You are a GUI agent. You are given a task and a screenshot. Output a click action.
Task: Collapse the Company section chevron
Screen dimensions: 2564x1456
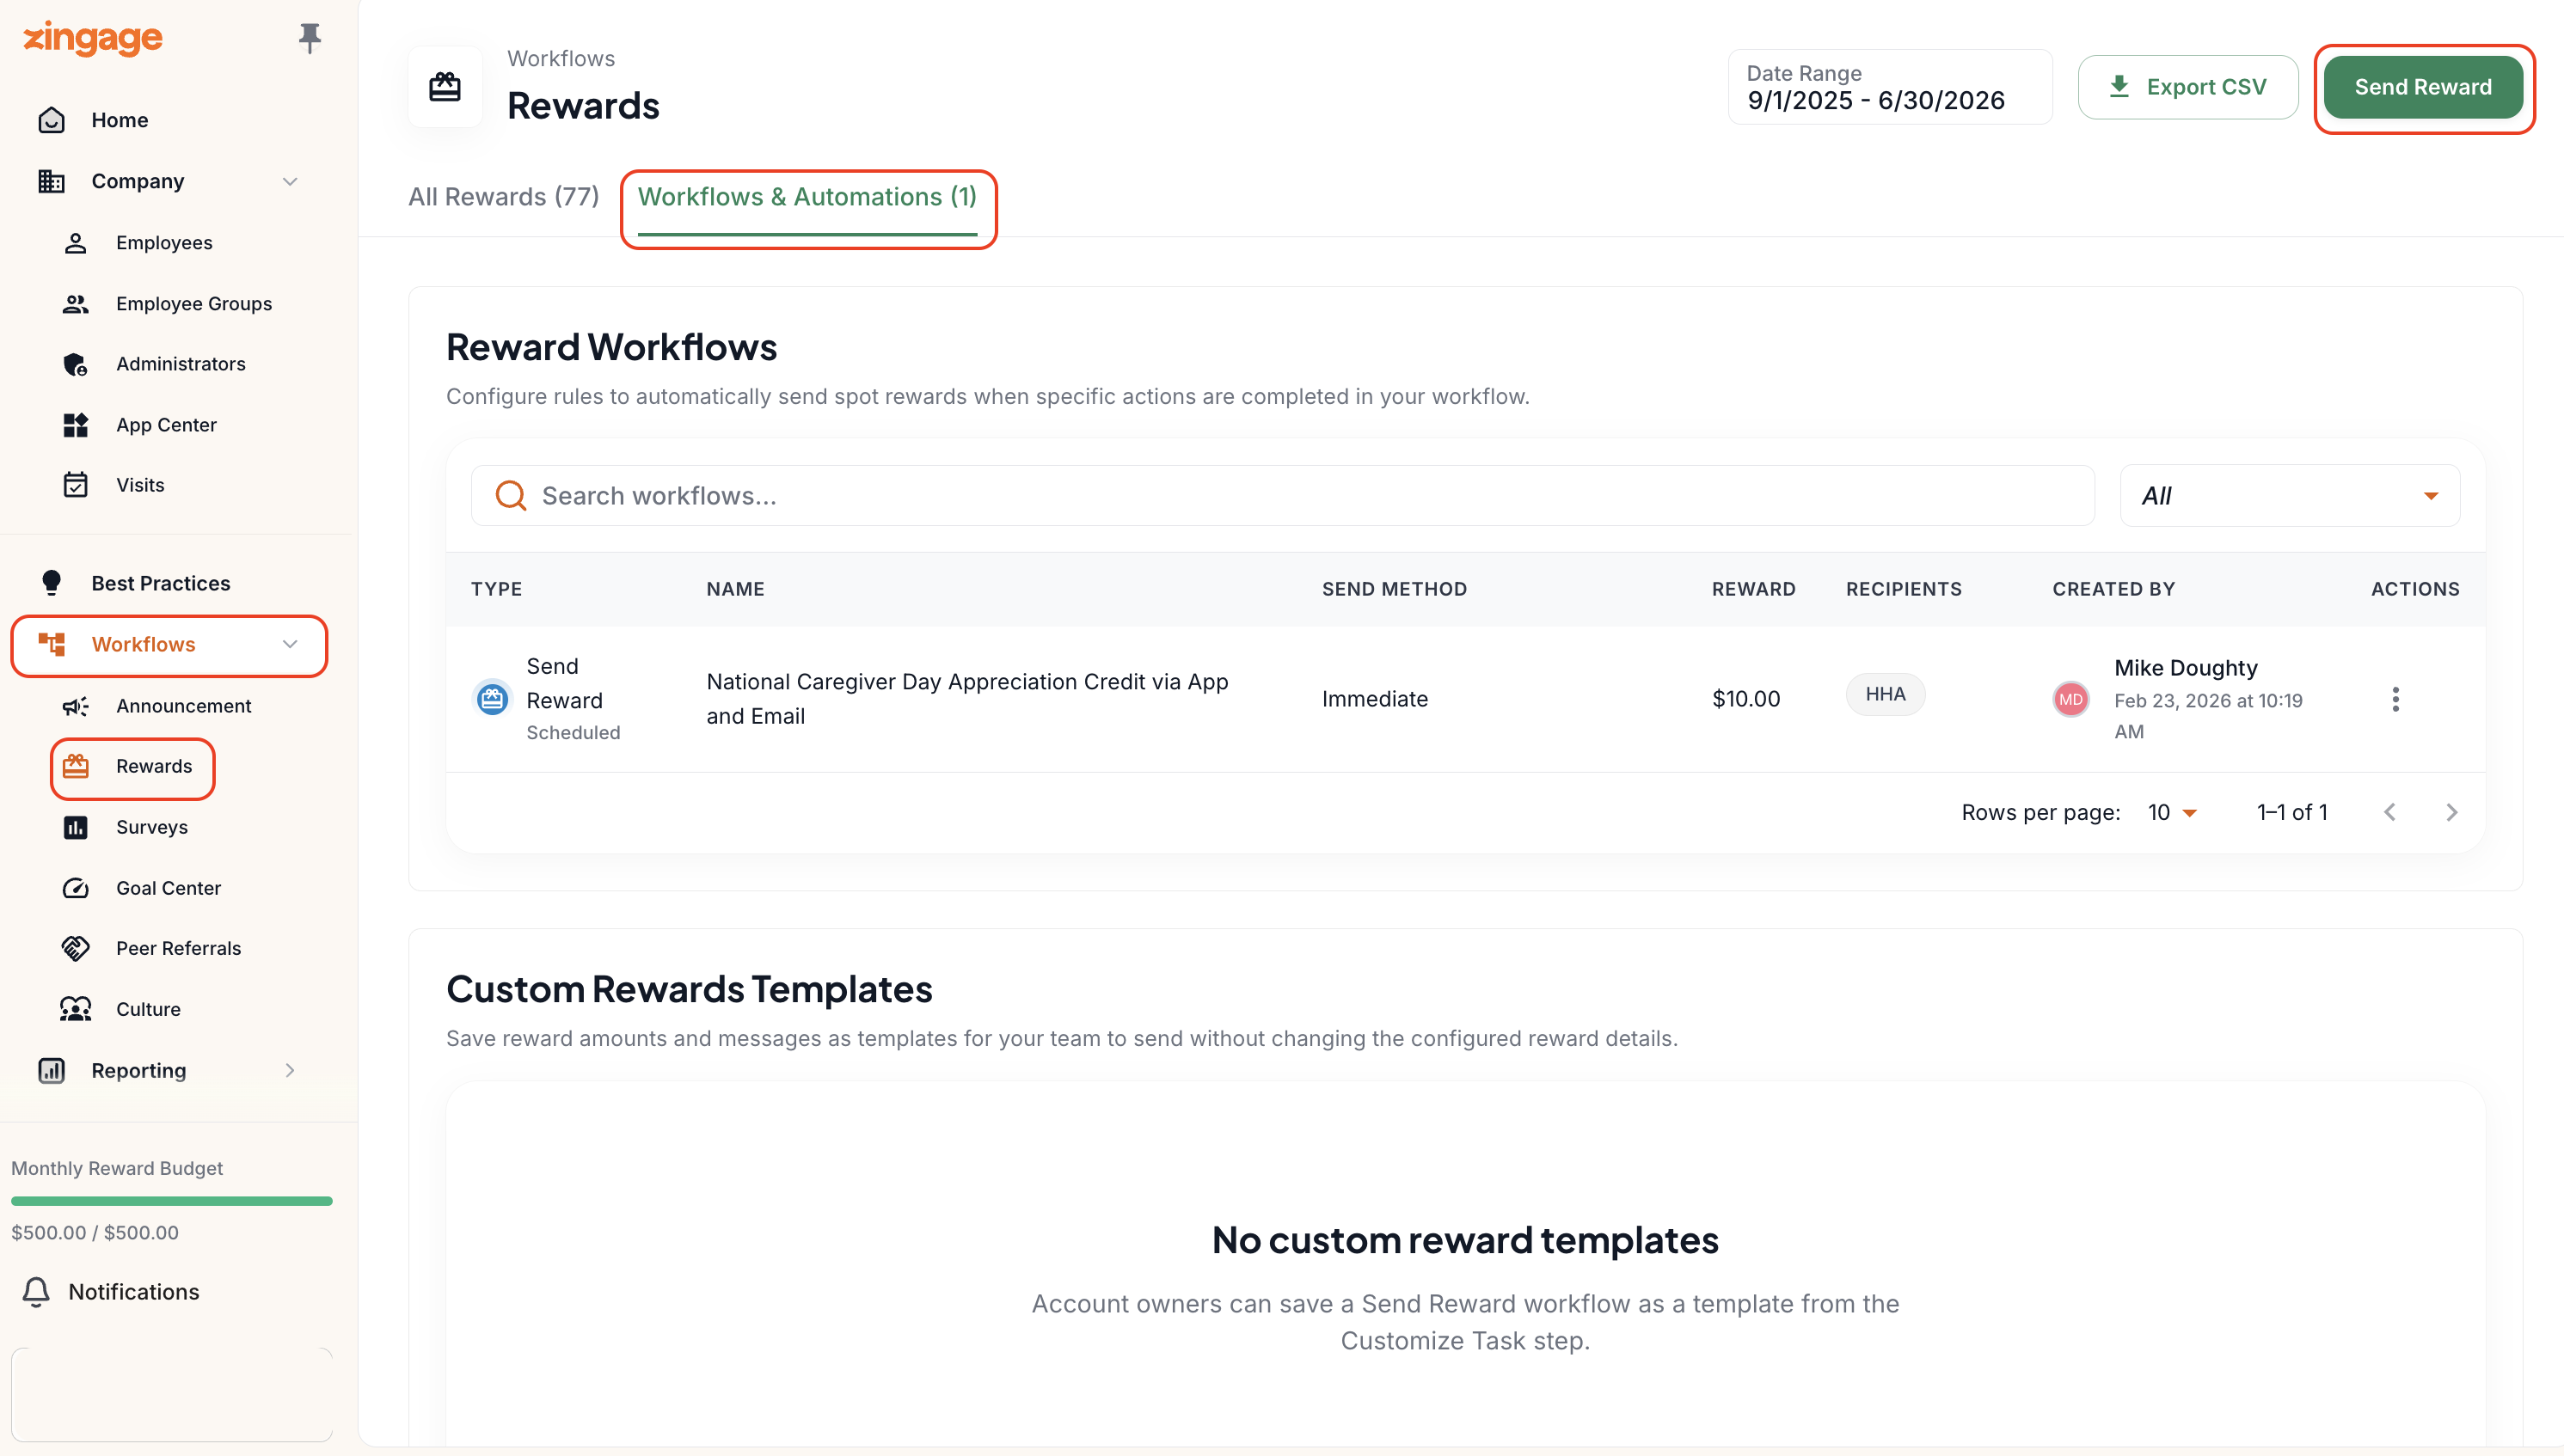[x=290, y=182]
